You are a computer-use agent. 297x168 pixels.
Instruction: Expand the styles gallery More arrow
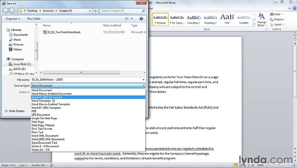pos(254,24)
